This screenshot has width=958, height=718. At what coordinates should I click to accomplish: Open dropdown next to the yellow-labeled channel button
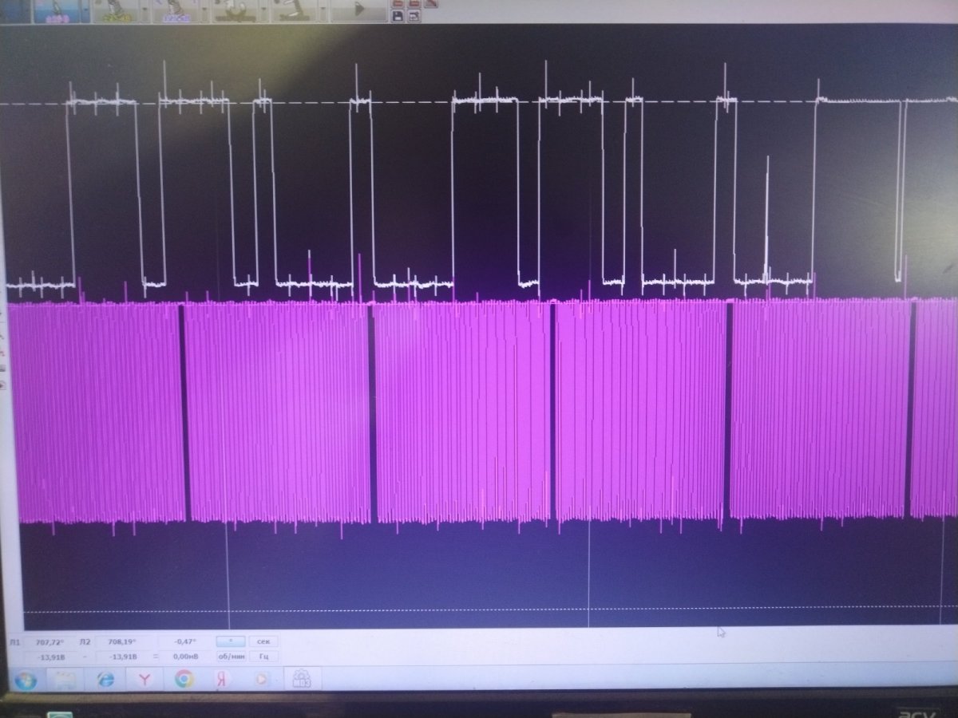[x=144, y=10]
